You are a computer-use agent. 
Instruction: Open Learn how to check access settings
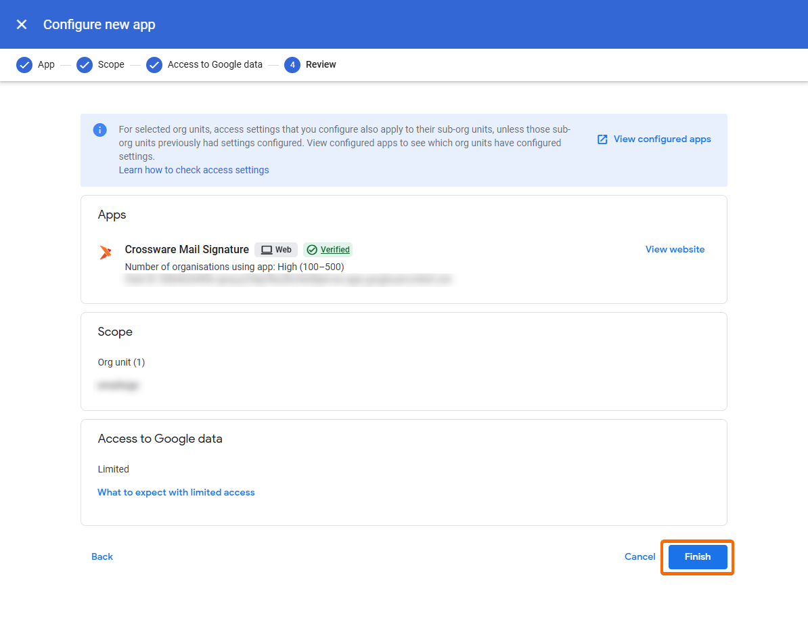click(194, 170)
